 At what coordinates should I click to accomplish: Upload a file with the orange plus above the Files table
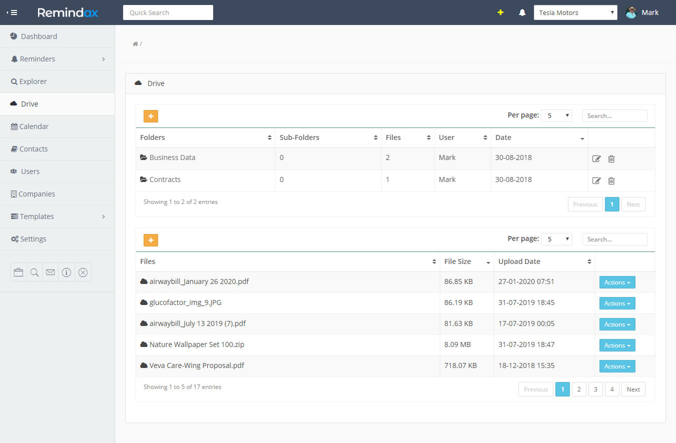(151, 240)
